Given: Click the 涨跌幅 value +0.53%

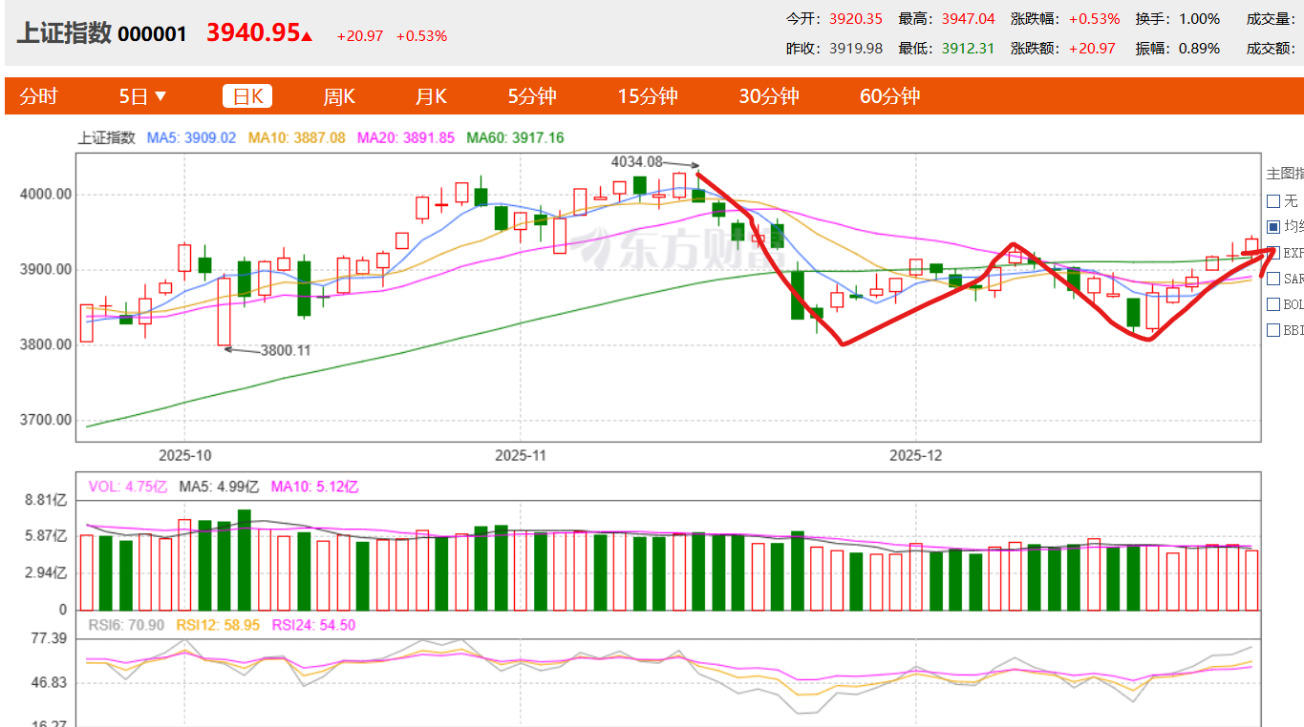Looking at the screenshot, I should pyautogui.click(x=1094, y=18).
